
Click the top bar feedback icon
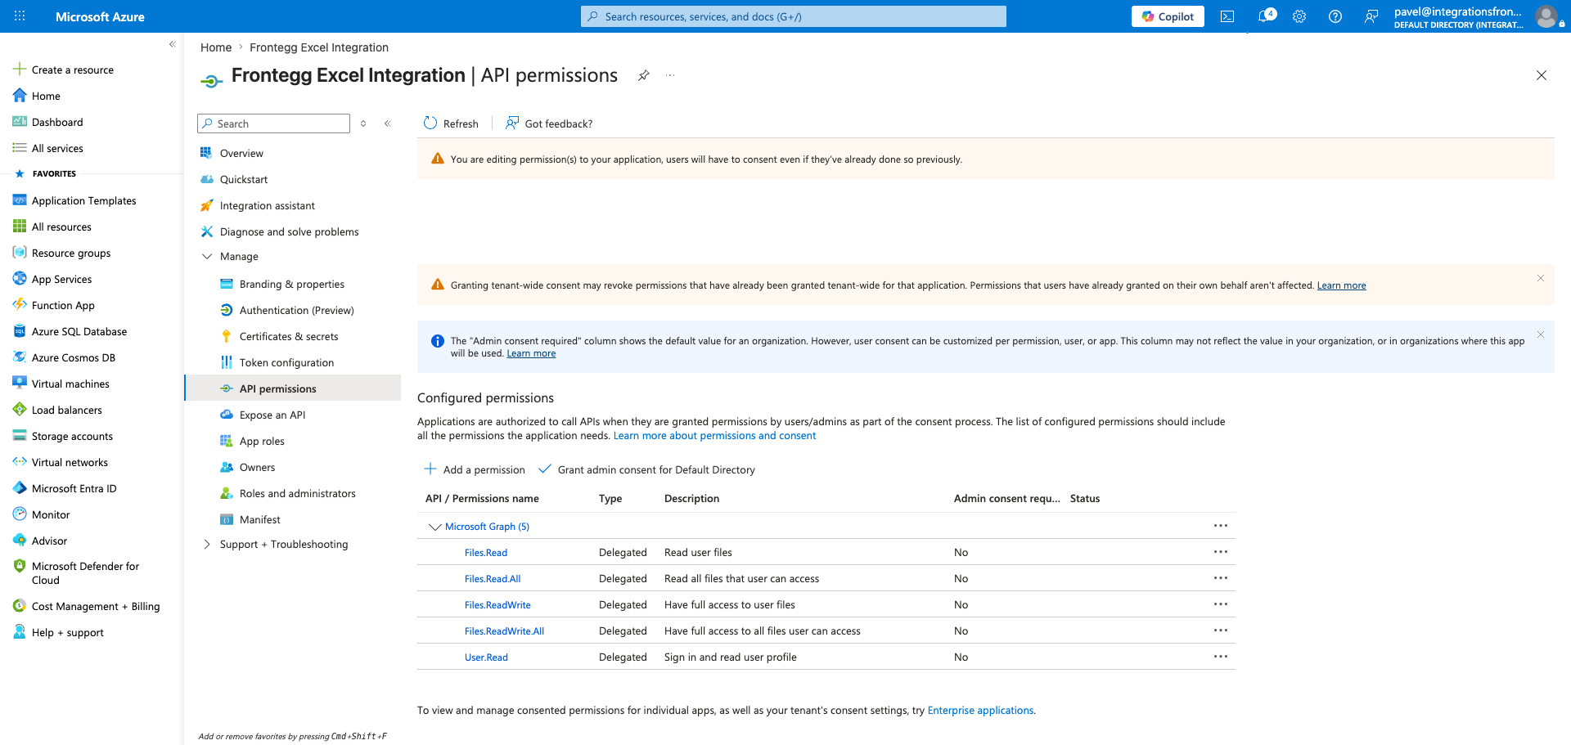tap(1371, 16)
